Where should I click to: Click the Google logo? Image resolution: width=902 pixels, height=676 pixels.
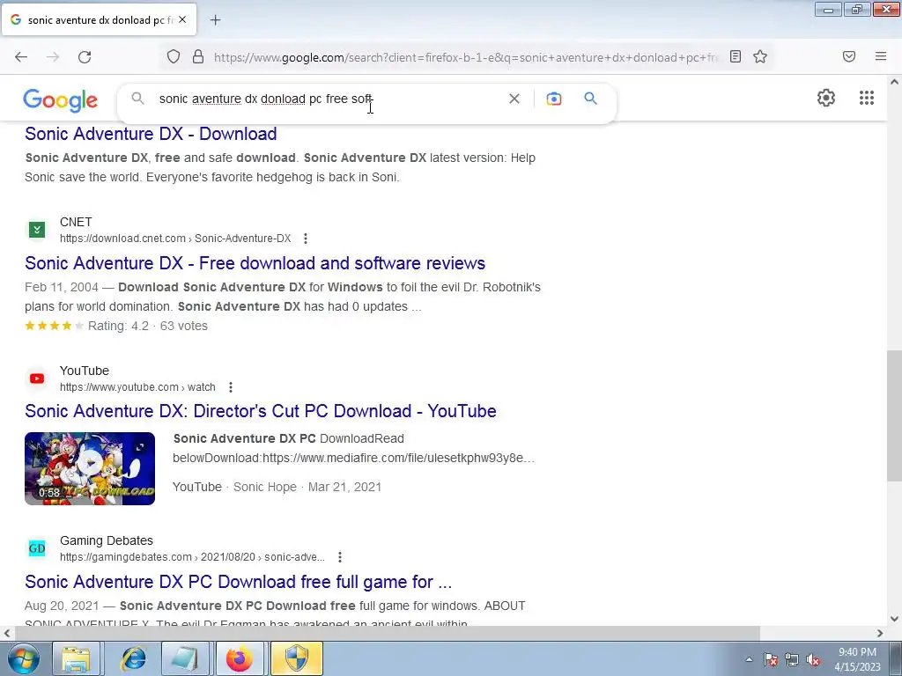(x=61, y=100)
